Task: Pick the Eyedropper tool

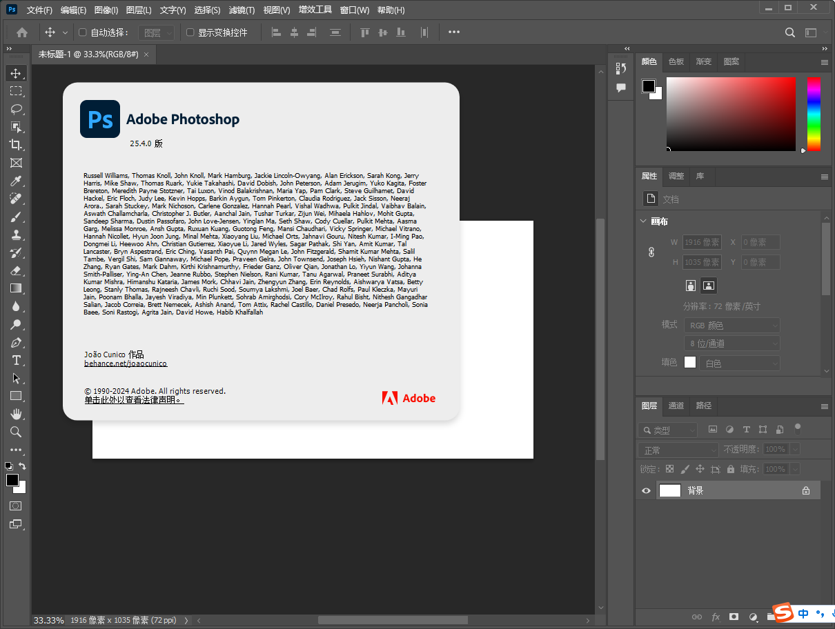Action: coord(17,181)
